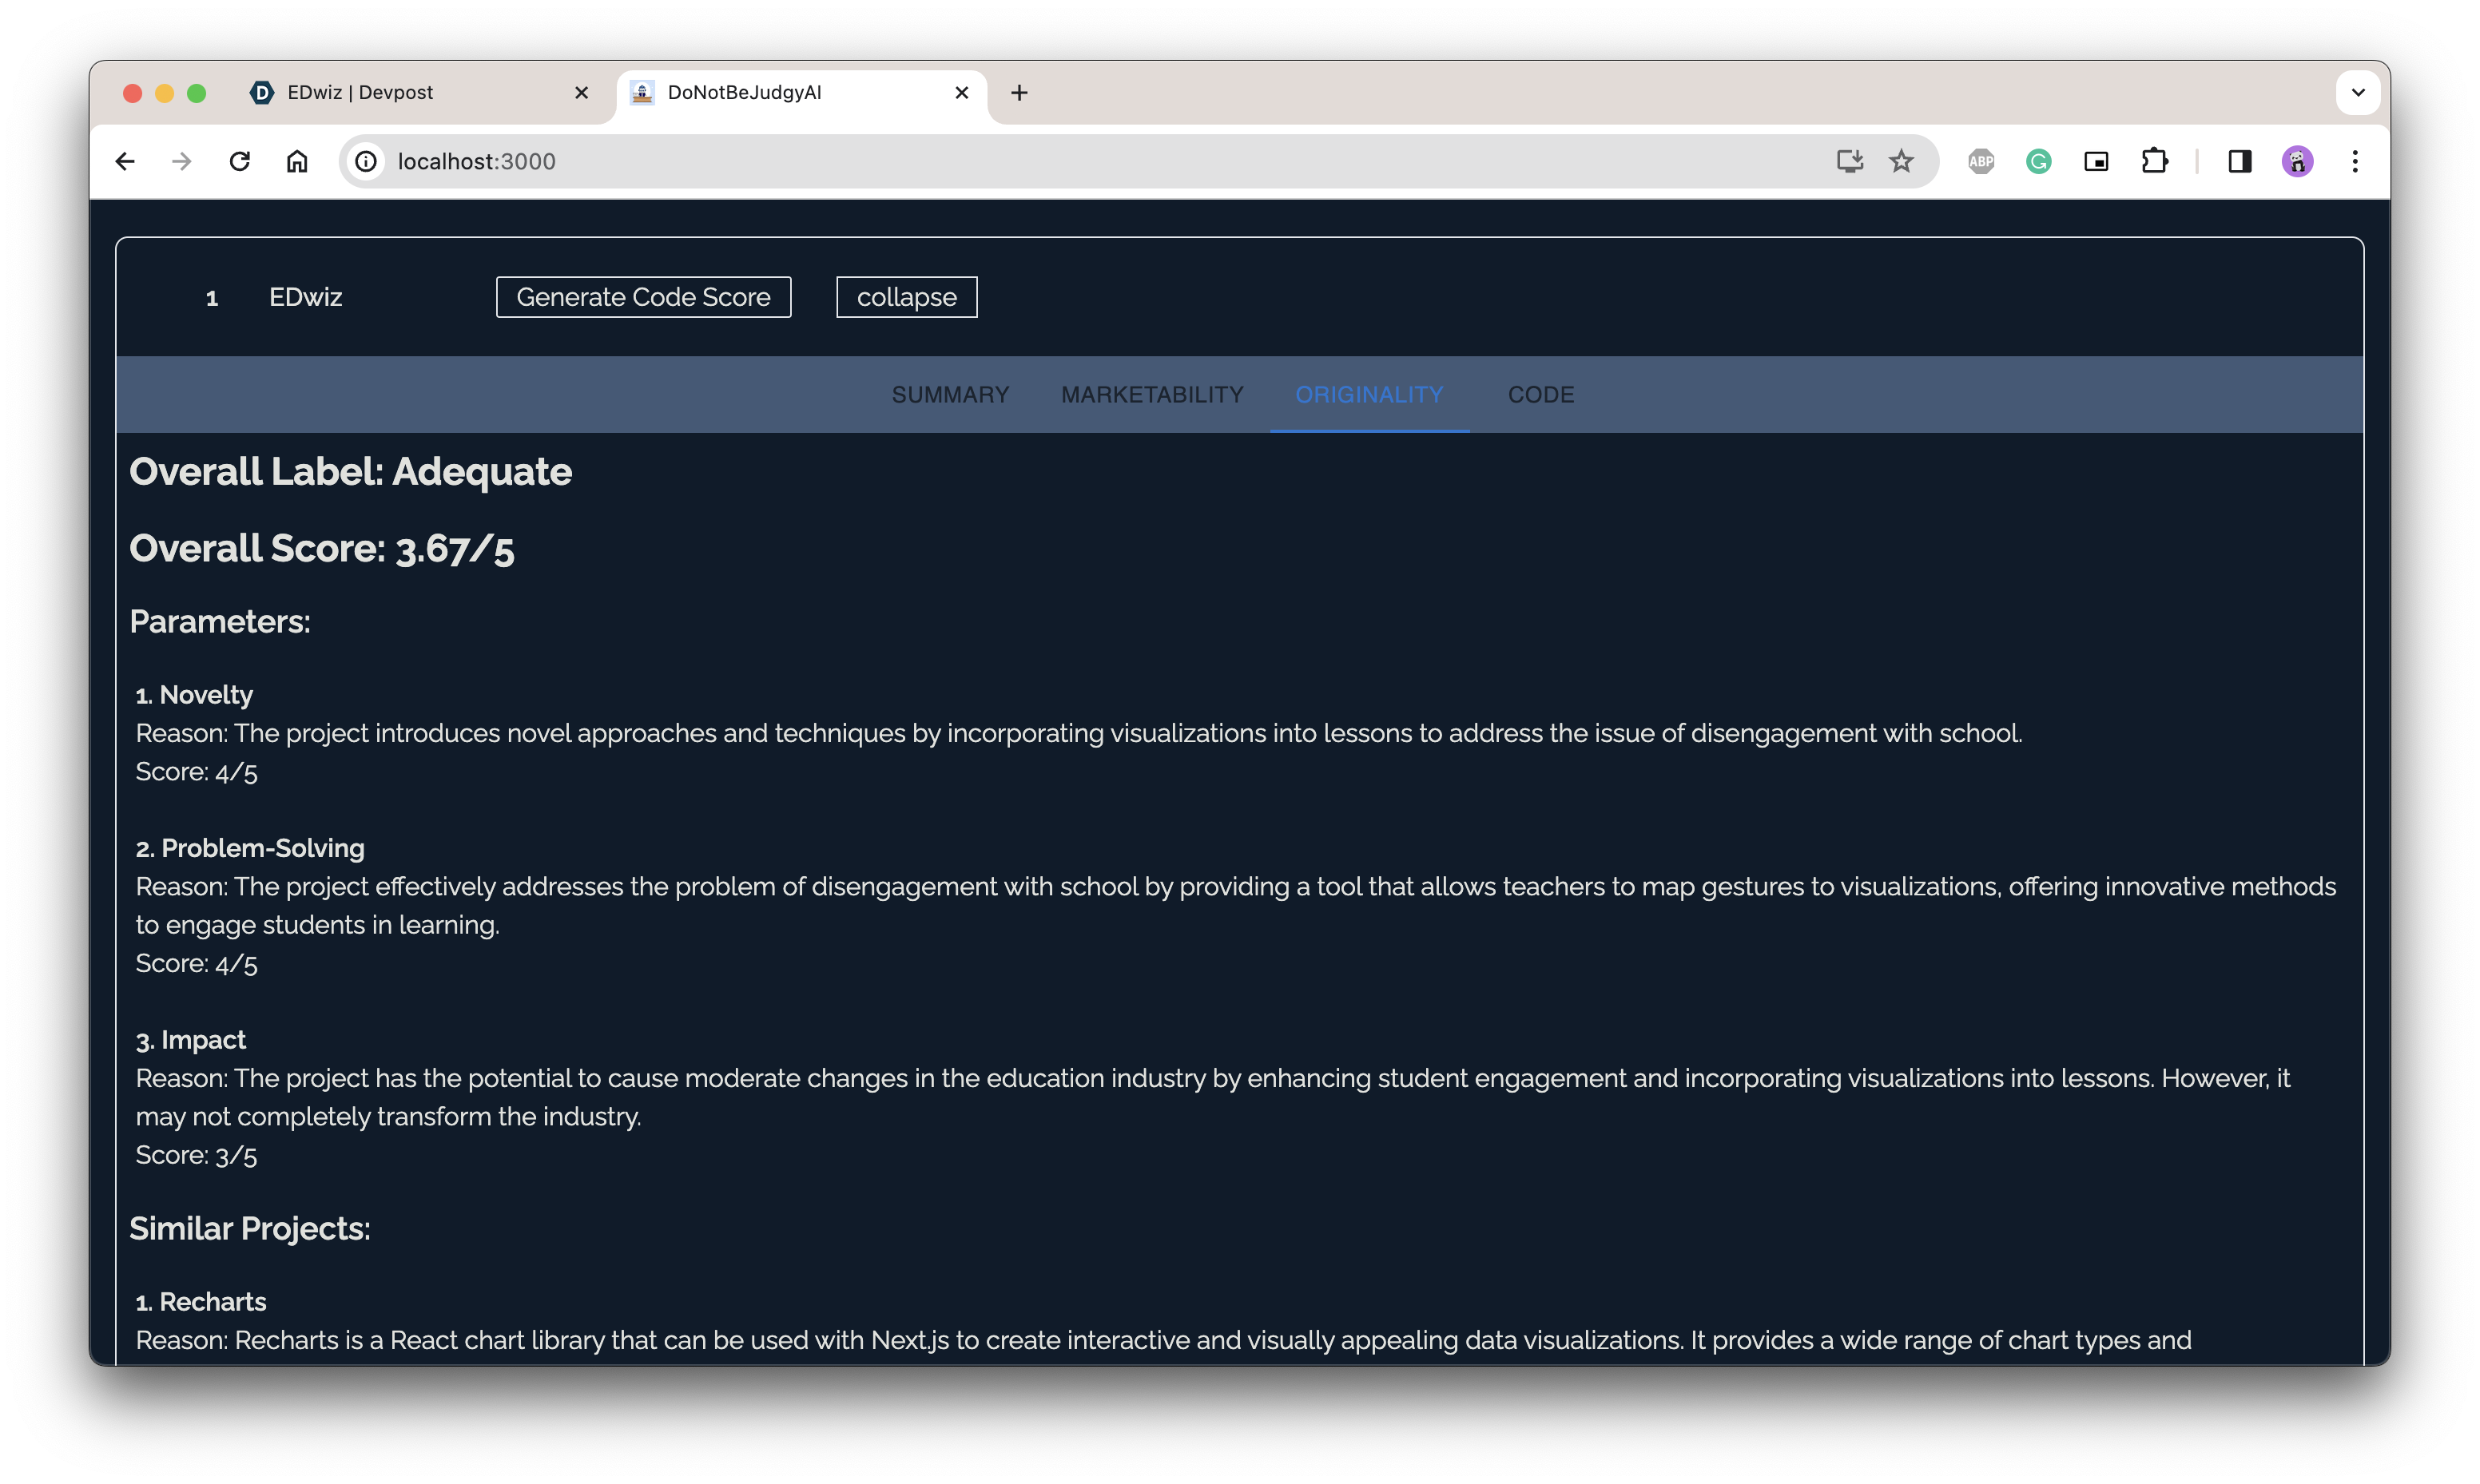
Task: Expand the tab search chevron
Action: click(2358, 93)
